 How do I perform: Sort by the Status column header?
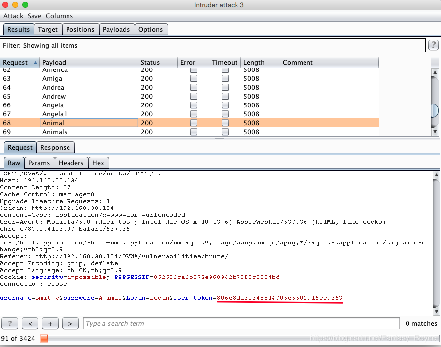pyautogui.click(x=158, y=63)
